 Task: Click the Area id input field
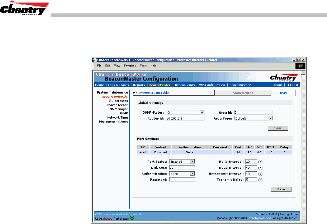pos(253,113)
